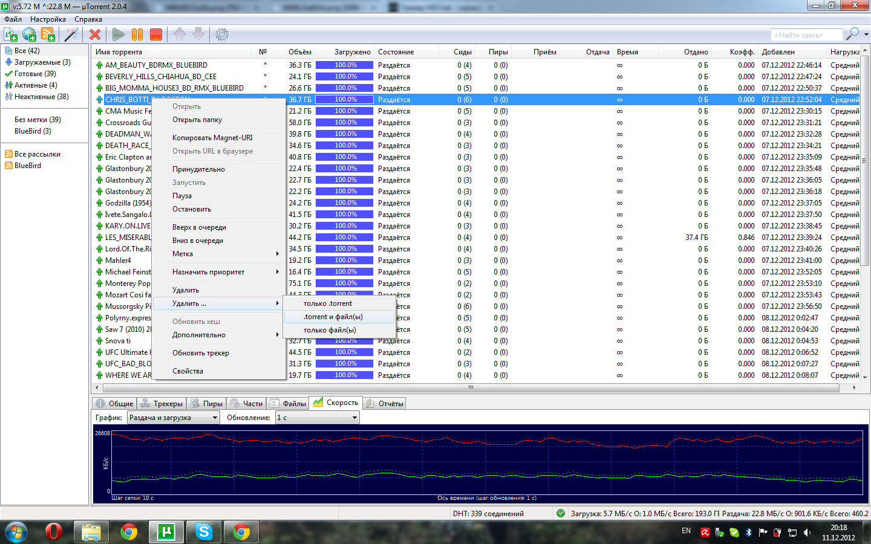
Task: Open the Обновление interval dropdown '1 с'
Action: (318, 418)
